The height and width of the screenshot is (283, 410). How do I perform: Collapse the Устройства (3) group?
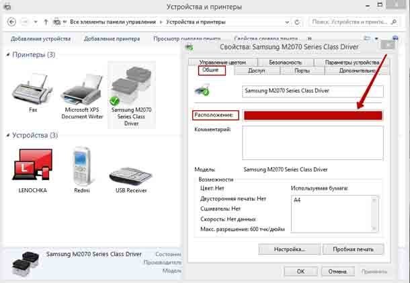coord(8,135)
